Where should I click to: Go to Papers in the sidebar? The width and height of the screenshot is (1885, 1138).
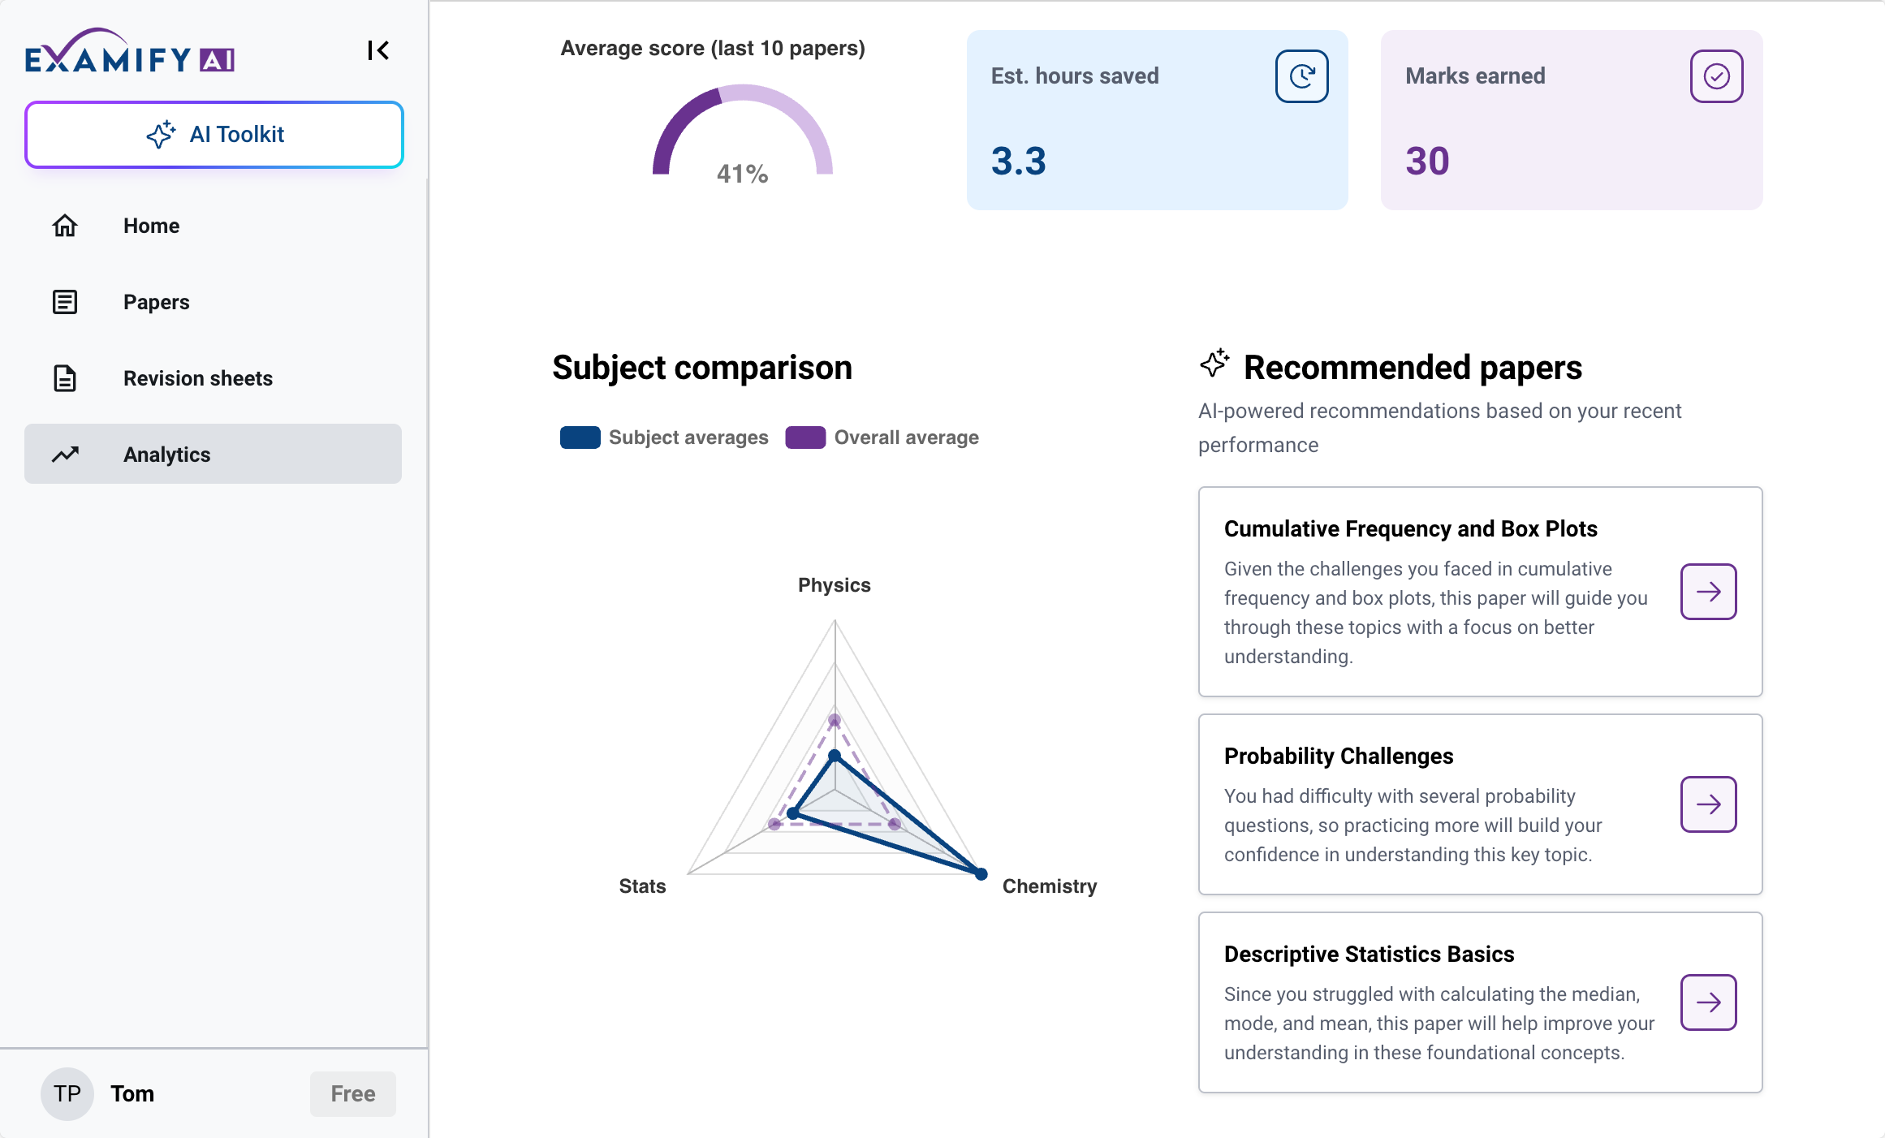pos(156,302)
